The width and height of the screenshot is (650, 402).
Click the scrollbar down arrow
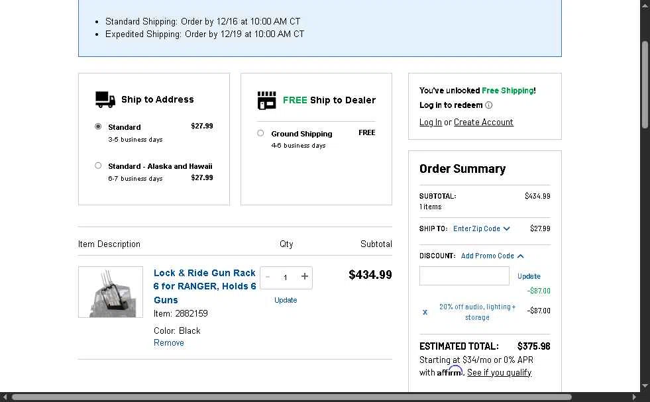pyautogui.click(x=645, y=386)
